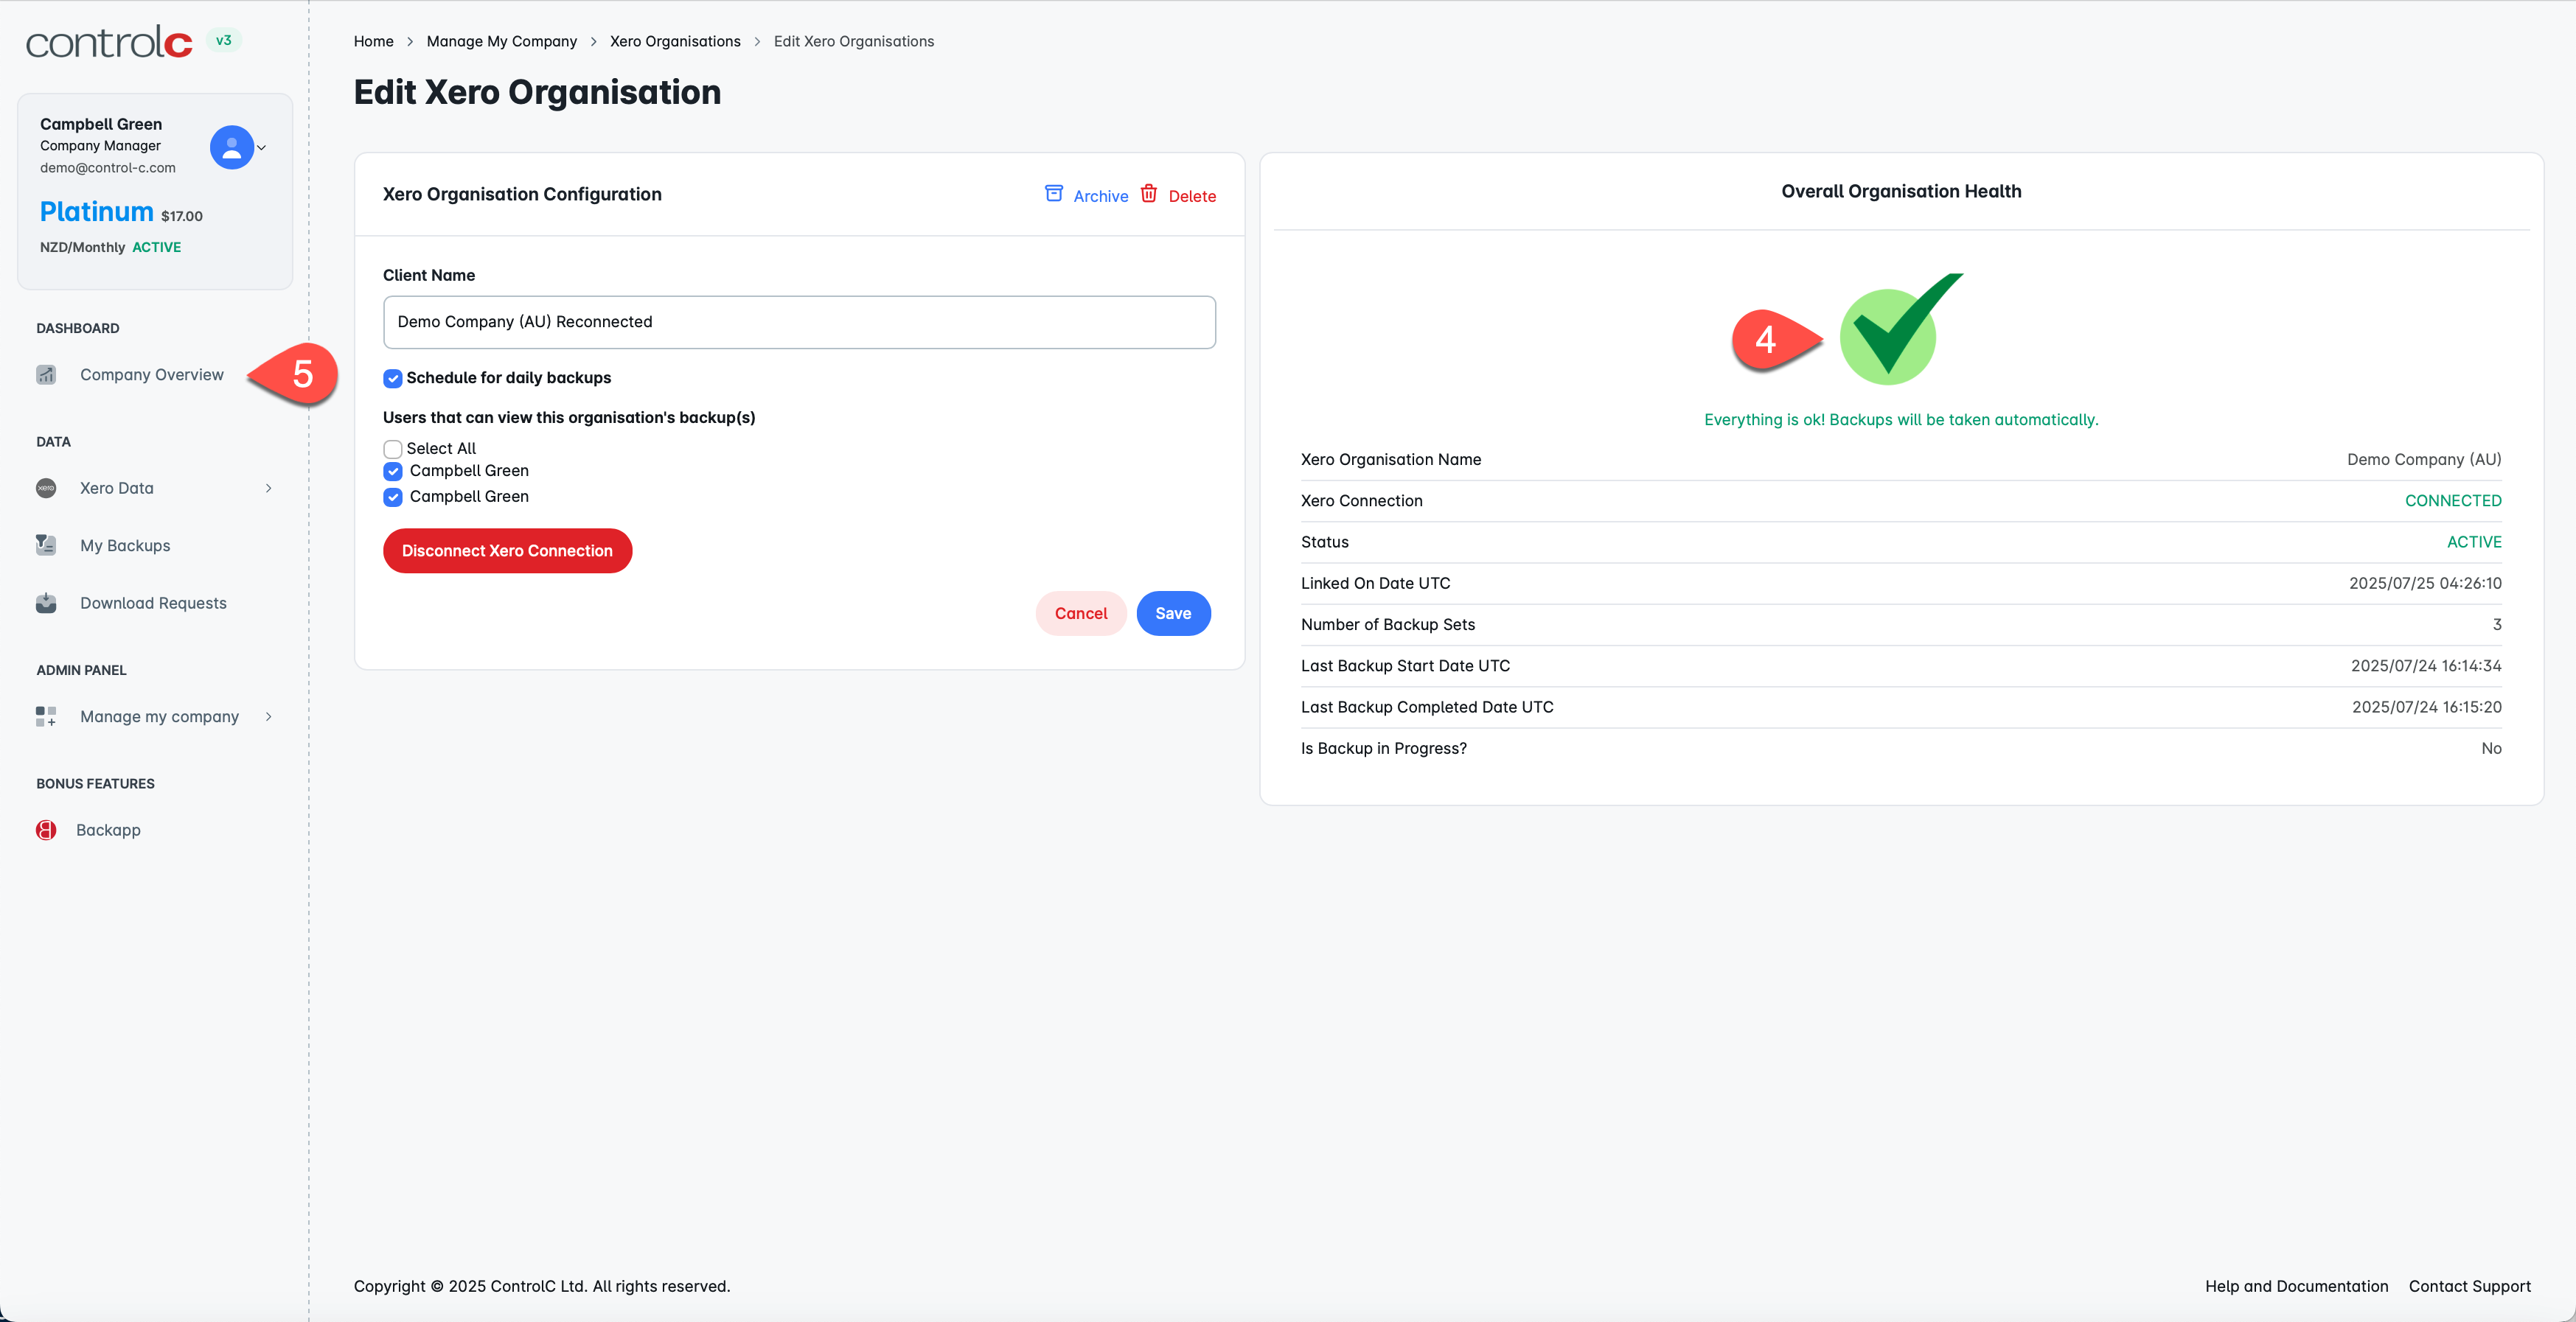Click the My Backups icon

46,545
